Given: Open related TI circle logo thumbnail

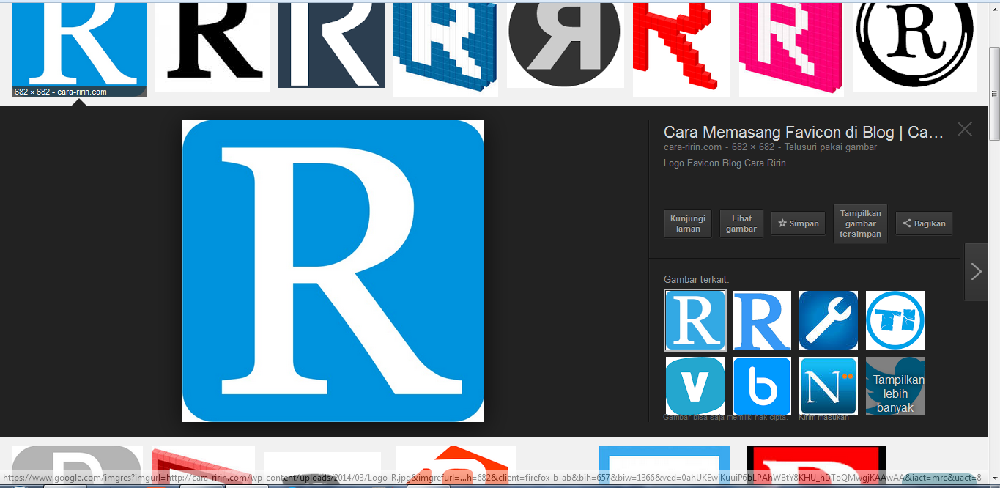Looking at the screenshot, I should click(x=895, y=320).
